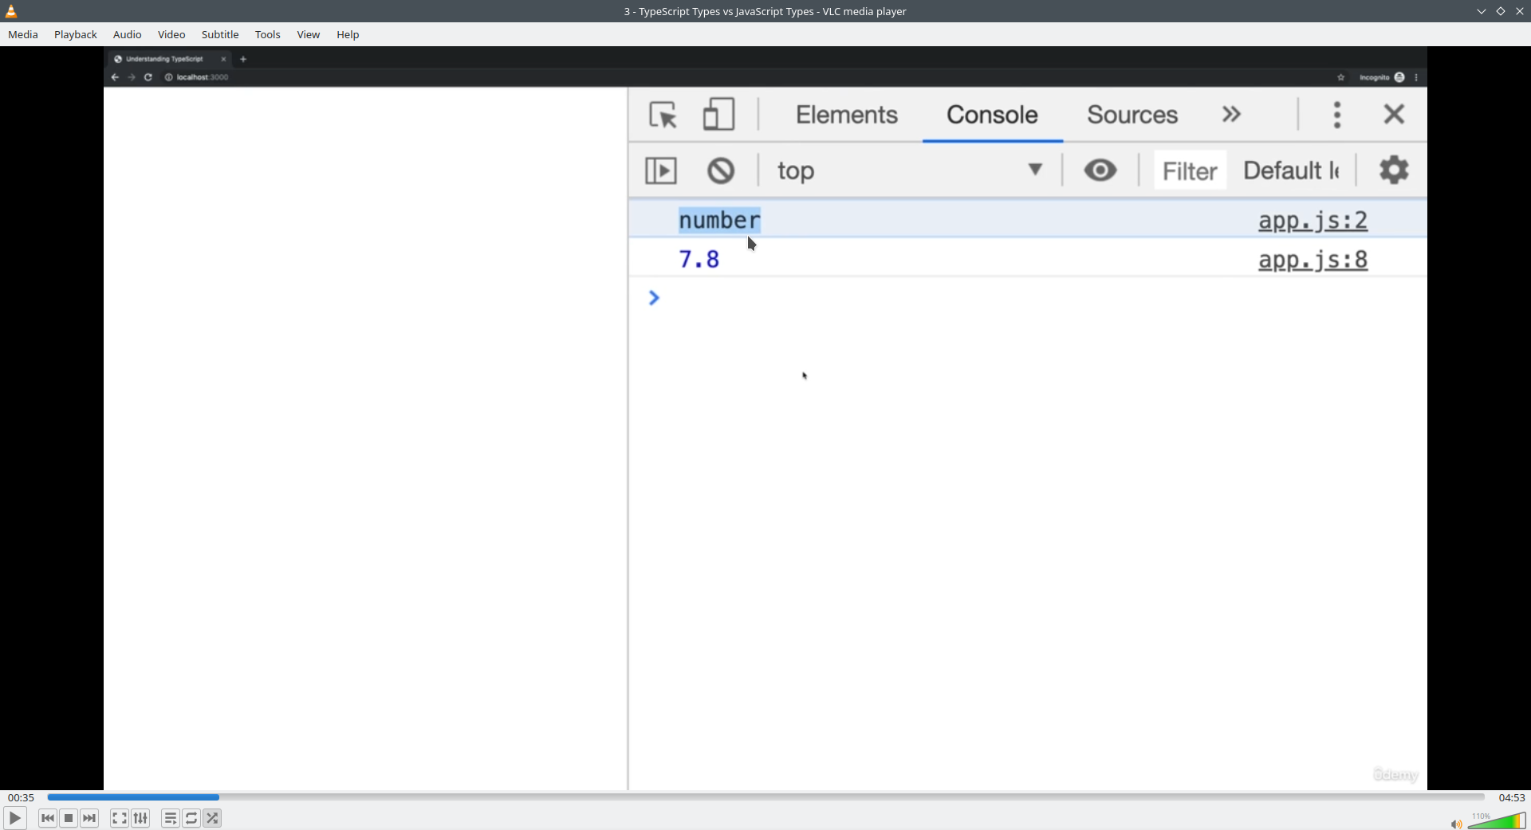This screenshot has height=830, width=1531.
Task: Toggle the playlist view
Action: pyautogui.click(x=171, y=818)
